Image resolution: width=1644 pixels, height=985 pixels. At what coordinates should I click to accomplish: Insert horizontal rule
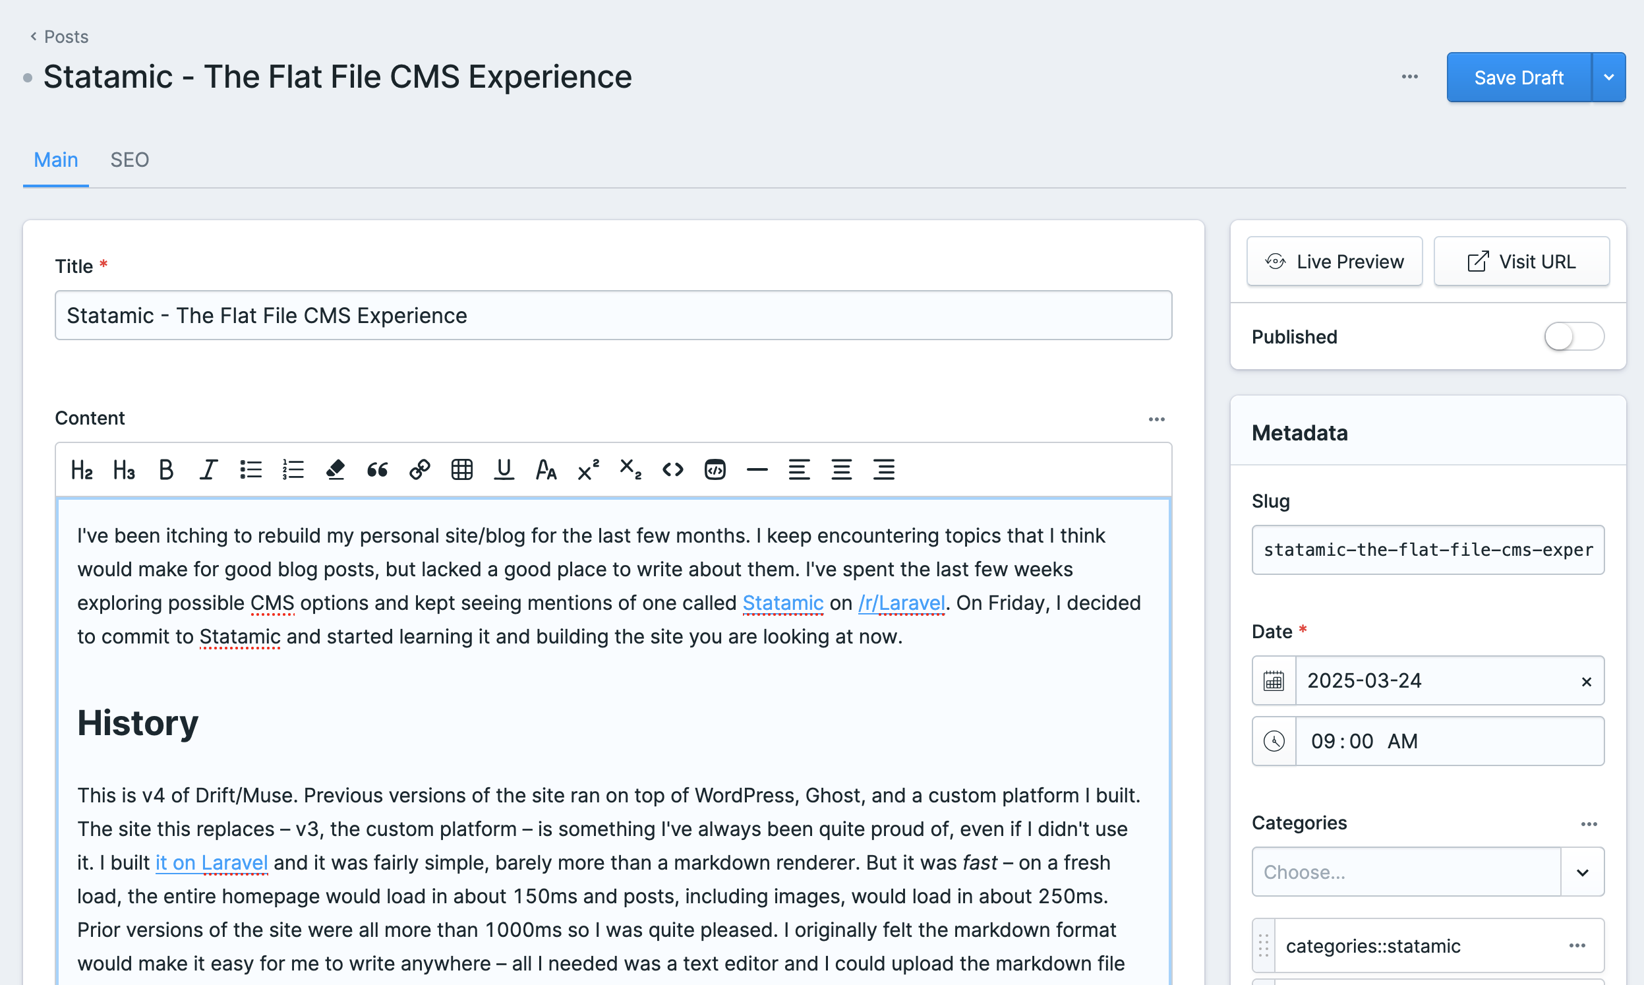757,470
